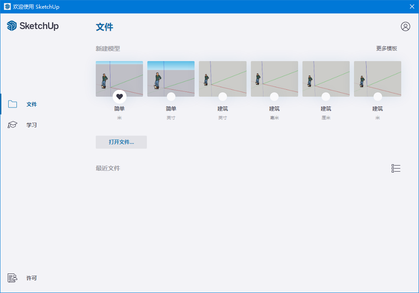The height and width of the screenshot is (293, 419).
Task: Unfavorite the 简单 米 template heart
Action: pyautogui.click(x=119, y=96)
